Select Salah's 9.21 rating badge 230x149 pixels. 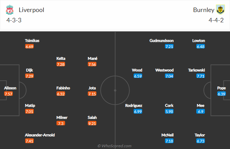[92, 123]
